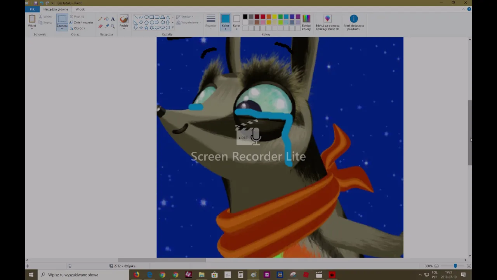Choose the straight line shape
The image size is (497, 280).
(x=136, y=17)
